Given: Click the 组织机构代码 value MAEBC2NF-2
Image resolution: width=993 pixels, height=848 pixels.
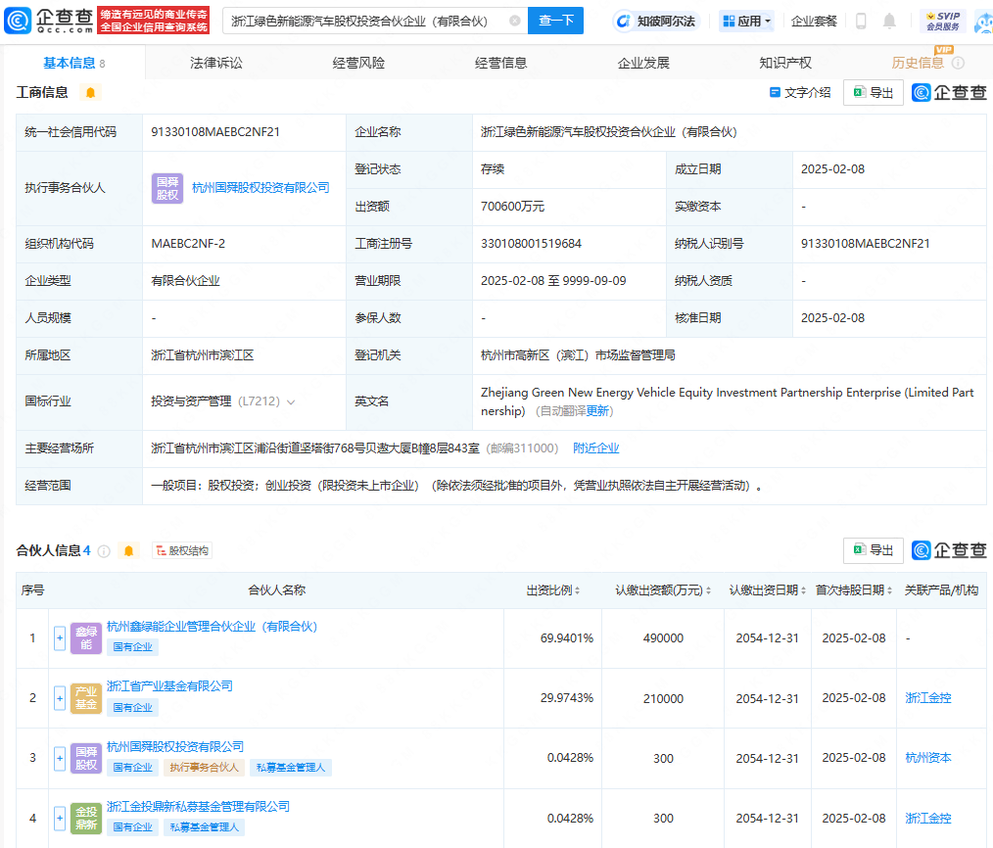Looking at the screenshot, I should (188, 244).
